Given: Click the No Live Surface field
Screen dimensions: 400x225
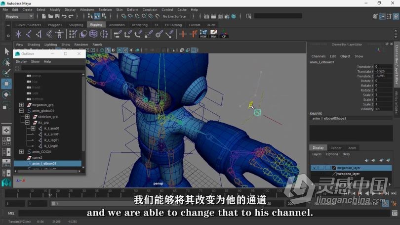Looking at the screenshot, I should (x=176, y=16).
